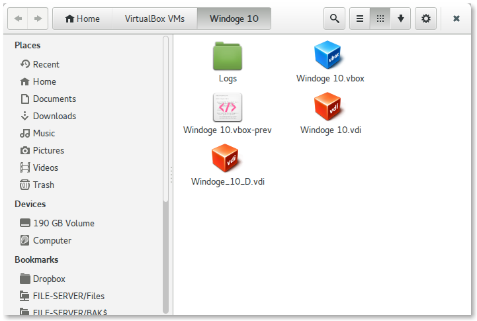Open the Trash location

[x=43, y=185]
